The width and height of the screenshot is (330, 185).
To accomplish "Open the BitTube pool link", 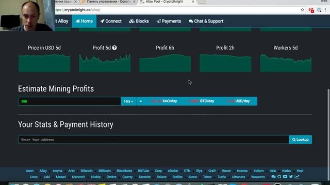I will tap(143, 171).
